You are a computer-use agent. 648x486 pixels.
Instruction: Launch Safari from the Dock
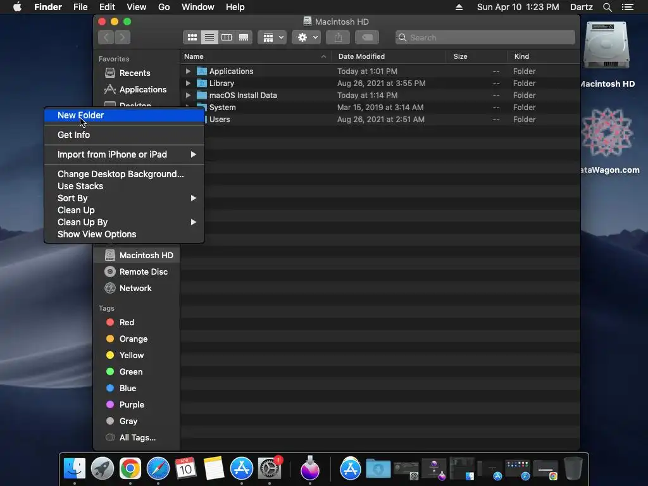[158, 469]
